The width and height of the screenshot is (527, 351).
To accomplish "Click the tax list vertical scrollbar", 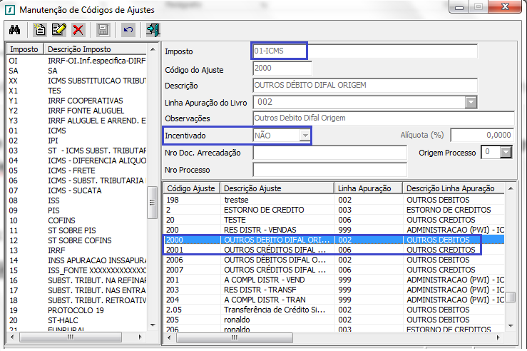I will tap(153, 202).
